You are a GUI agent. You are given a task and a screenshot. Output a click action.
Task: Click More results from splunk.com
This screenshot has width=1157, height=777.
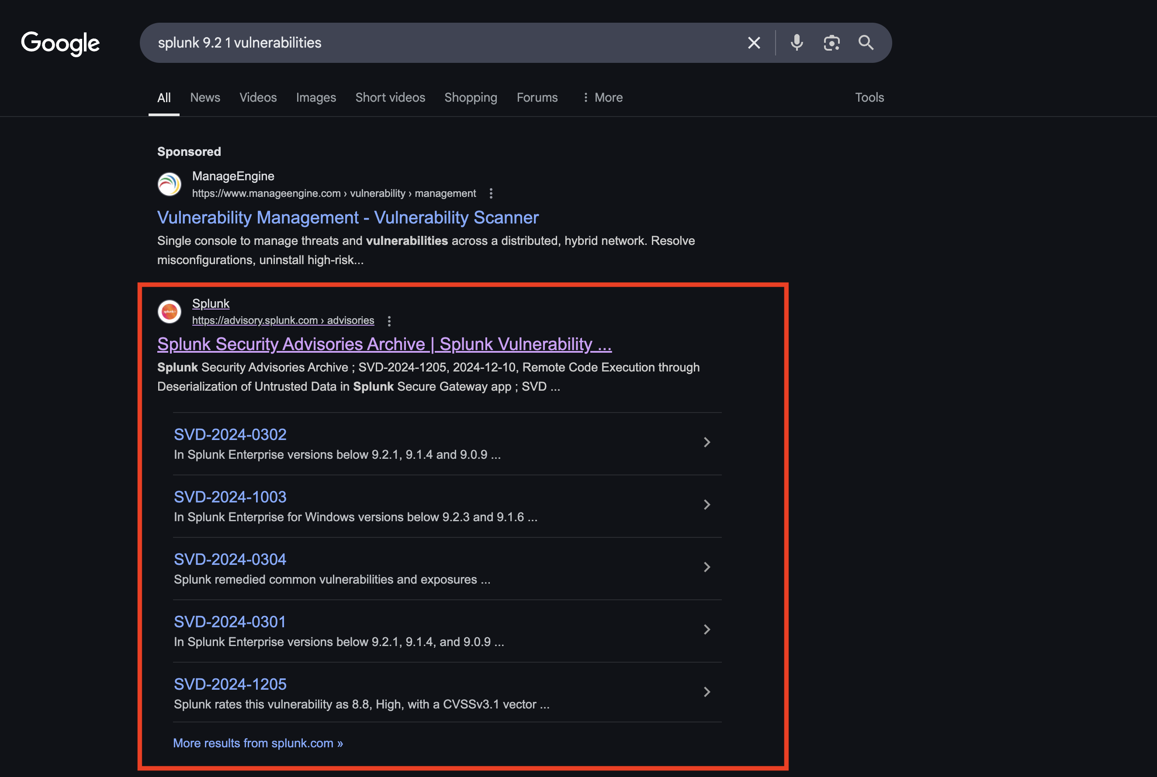coord(258,743)
